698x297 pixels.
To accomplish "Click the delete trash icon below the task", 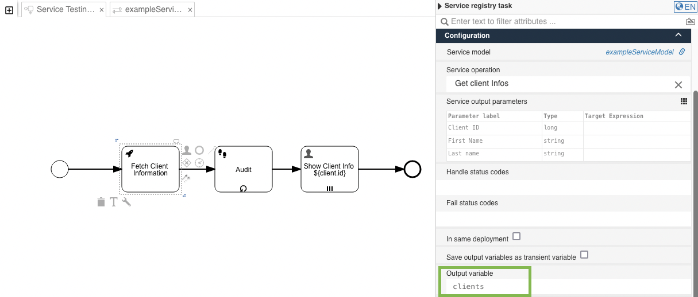I will point(101,202).
